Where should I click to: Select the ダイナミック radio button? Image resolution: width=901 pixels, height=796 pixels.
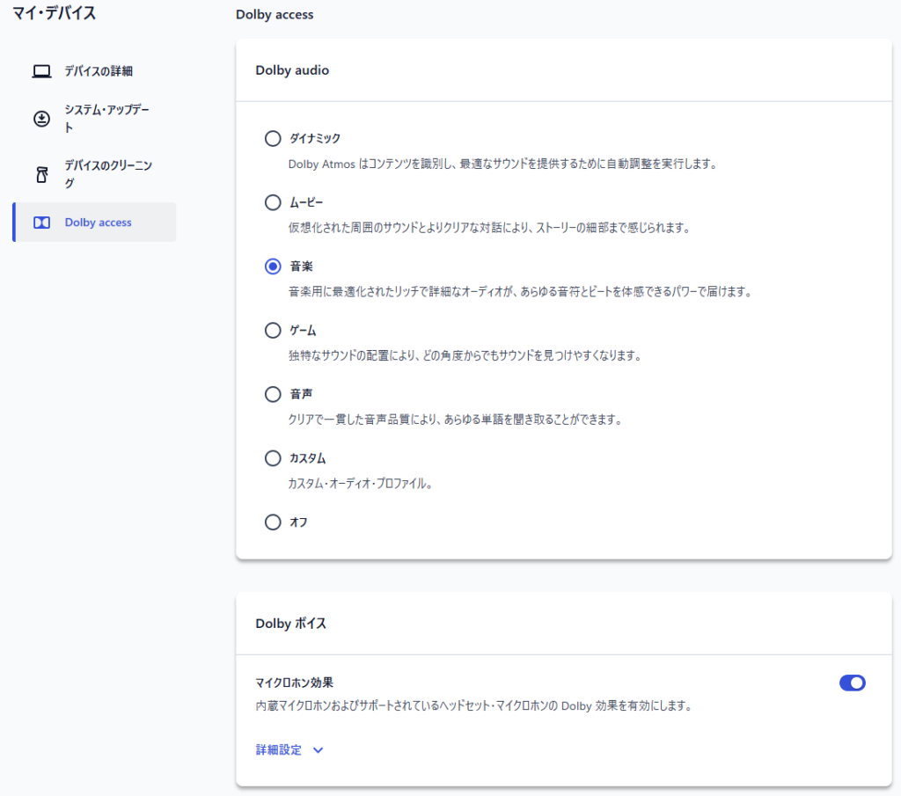[273, 139]
